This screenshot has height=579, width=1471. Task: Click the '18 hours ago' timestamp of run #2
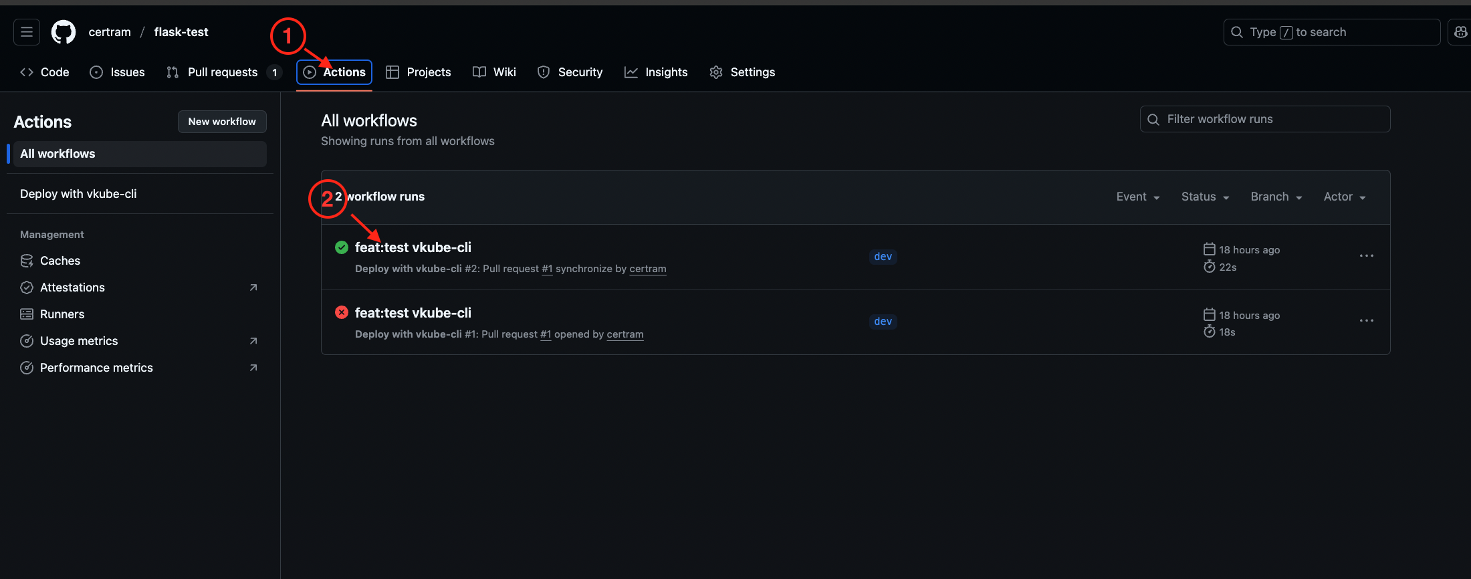(x=1250, y=250)
